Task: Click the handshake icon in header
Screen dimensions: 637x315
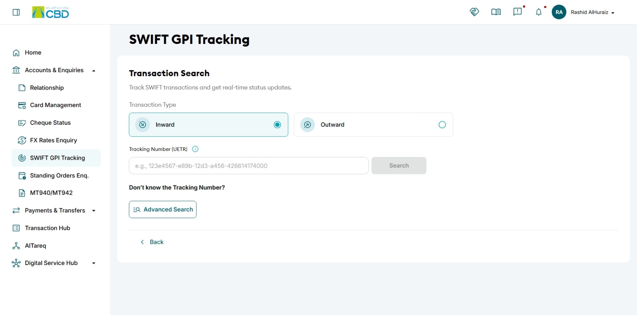Action: pos(474,12)
